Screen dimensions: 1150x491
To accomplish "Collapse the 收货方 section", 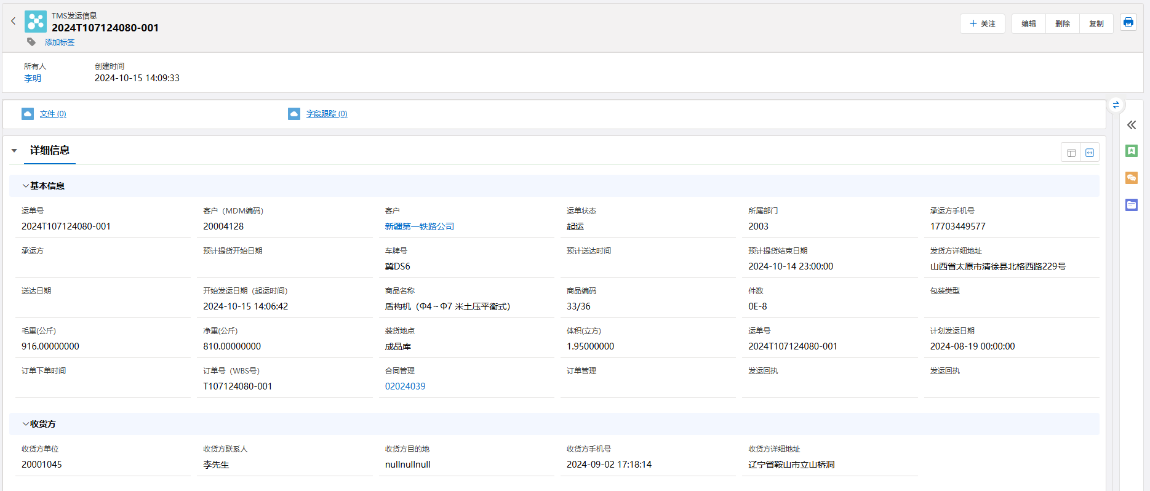I will click(26, 424).
